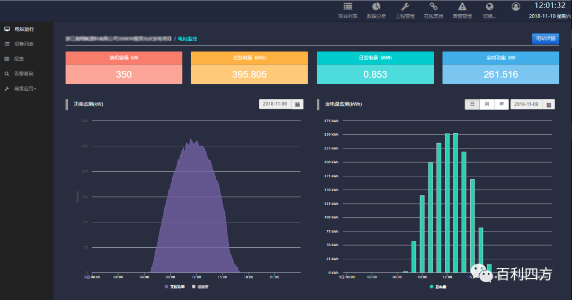The image size is (572, 300).
Task: Click the 工程管理 wrench icon
Action: [405, 7]
